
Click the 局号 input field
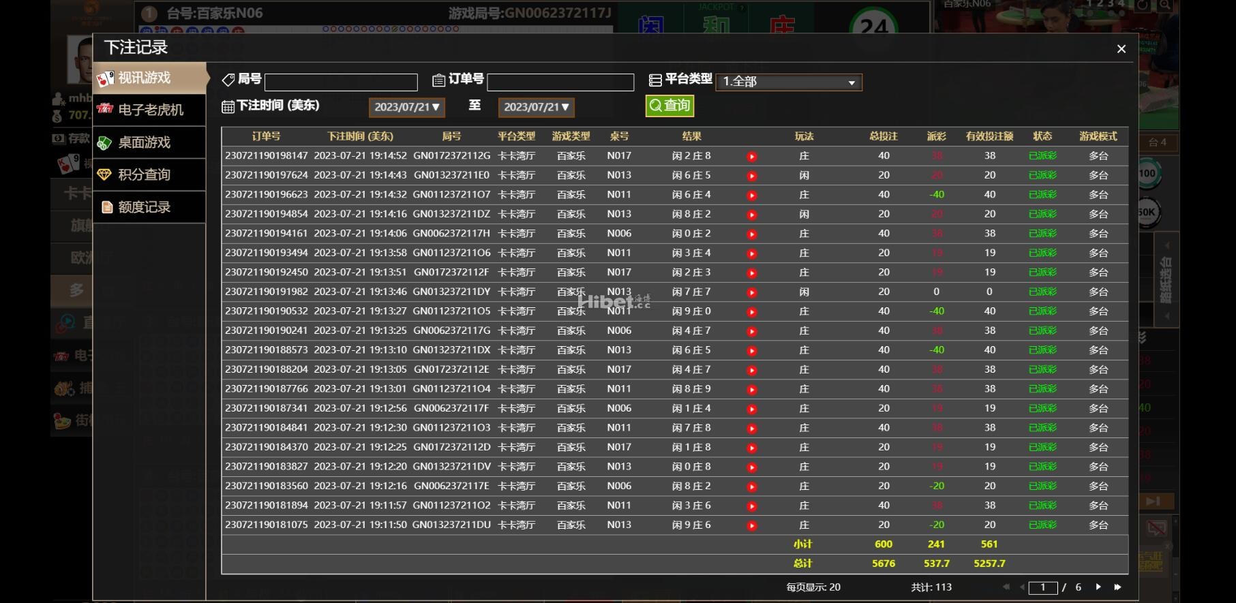coord(341,82)
